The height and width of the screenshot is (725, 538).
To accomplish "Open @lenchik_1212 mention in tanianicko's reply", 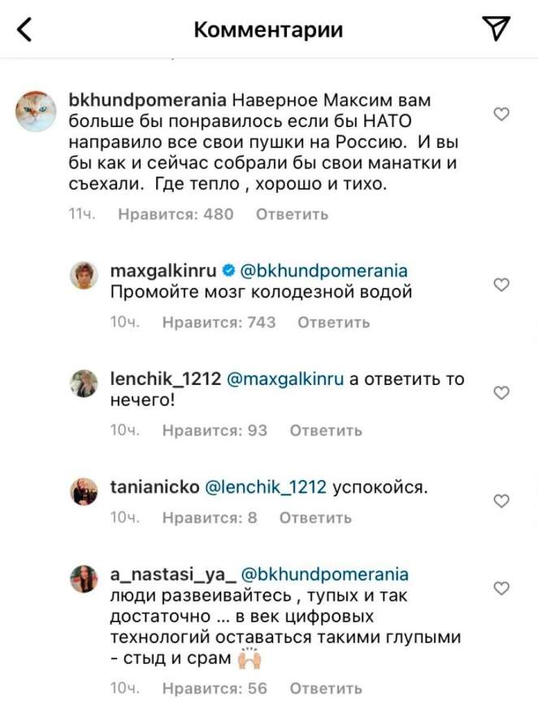I will pyautogui.click(x=262, y=487).
